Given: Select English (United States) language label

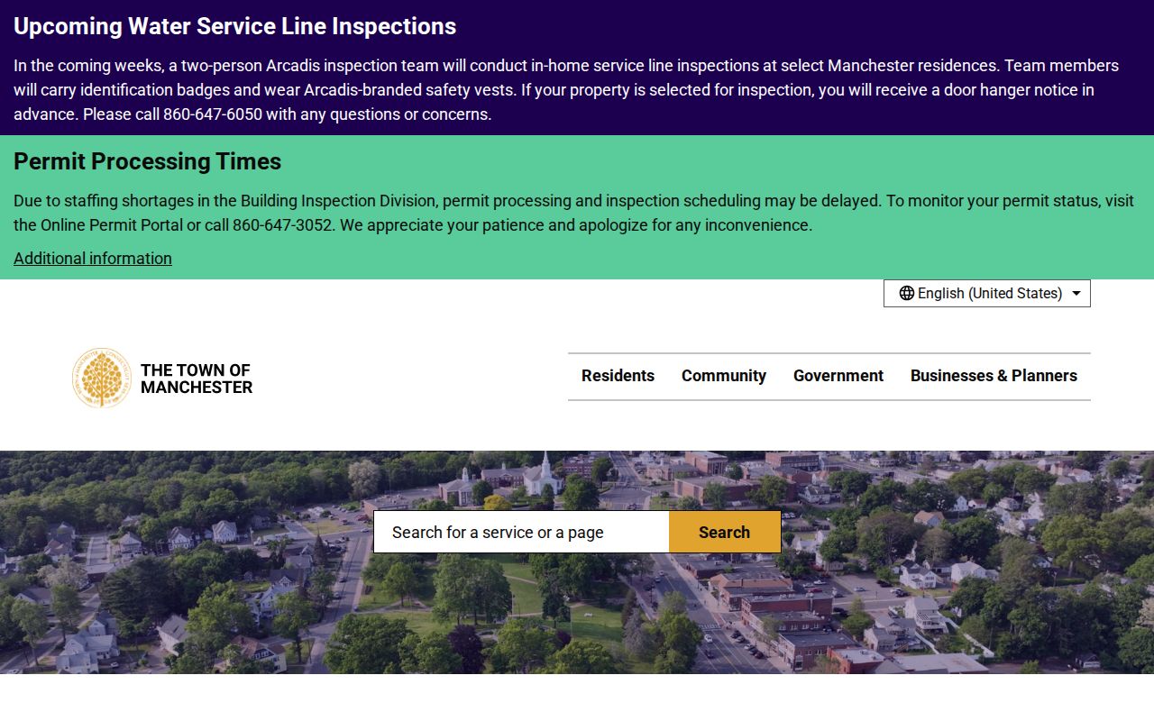Looking at the screenshot, I should (x=990, y=293).
